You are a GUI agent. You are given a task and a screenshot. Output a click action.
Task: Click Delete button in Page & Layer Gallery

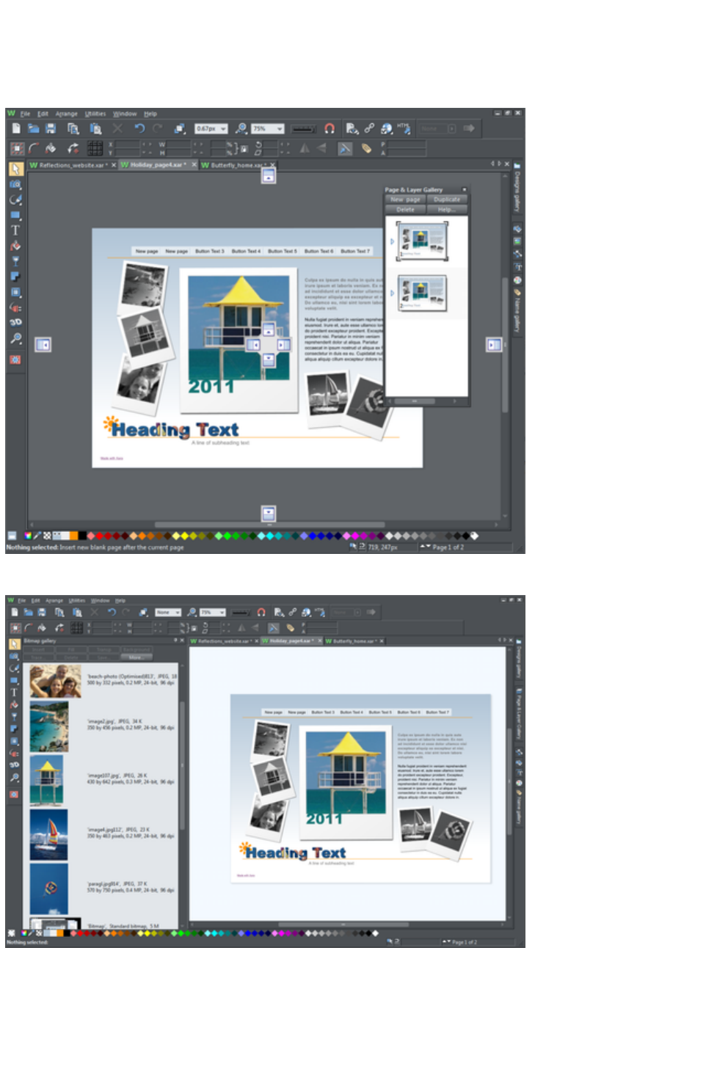[405, 209]
